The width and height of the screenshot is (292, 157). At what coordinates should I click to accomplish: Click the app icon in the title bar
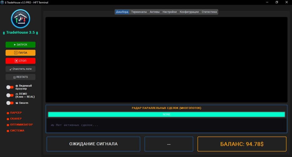pos(2,2)
